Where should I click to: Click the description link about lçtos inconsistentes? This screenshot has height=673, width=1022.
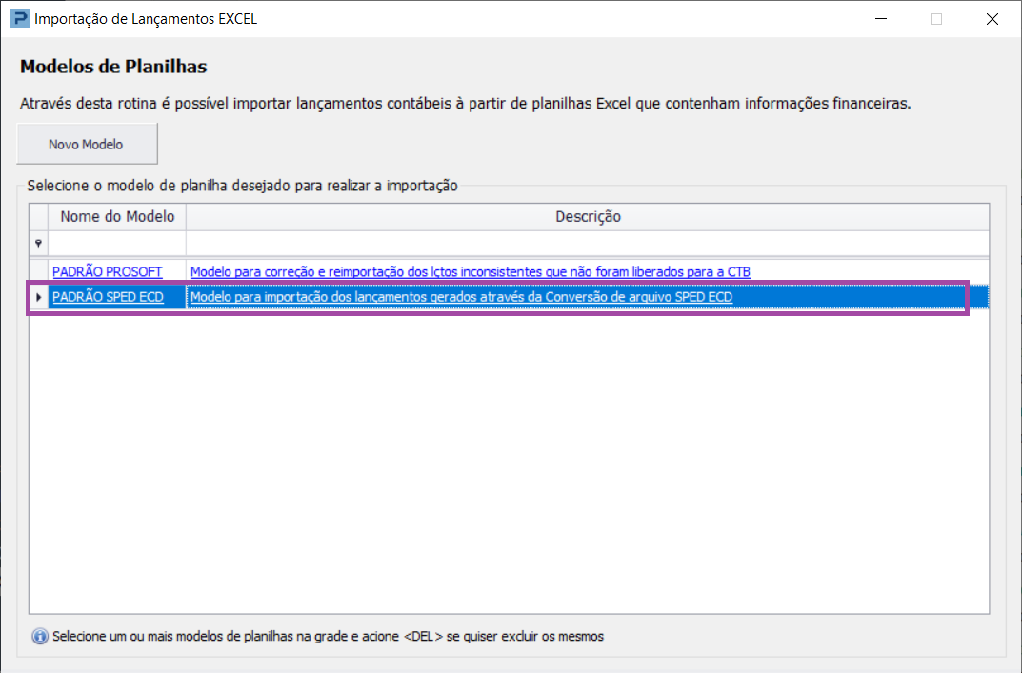coord(470,271)
